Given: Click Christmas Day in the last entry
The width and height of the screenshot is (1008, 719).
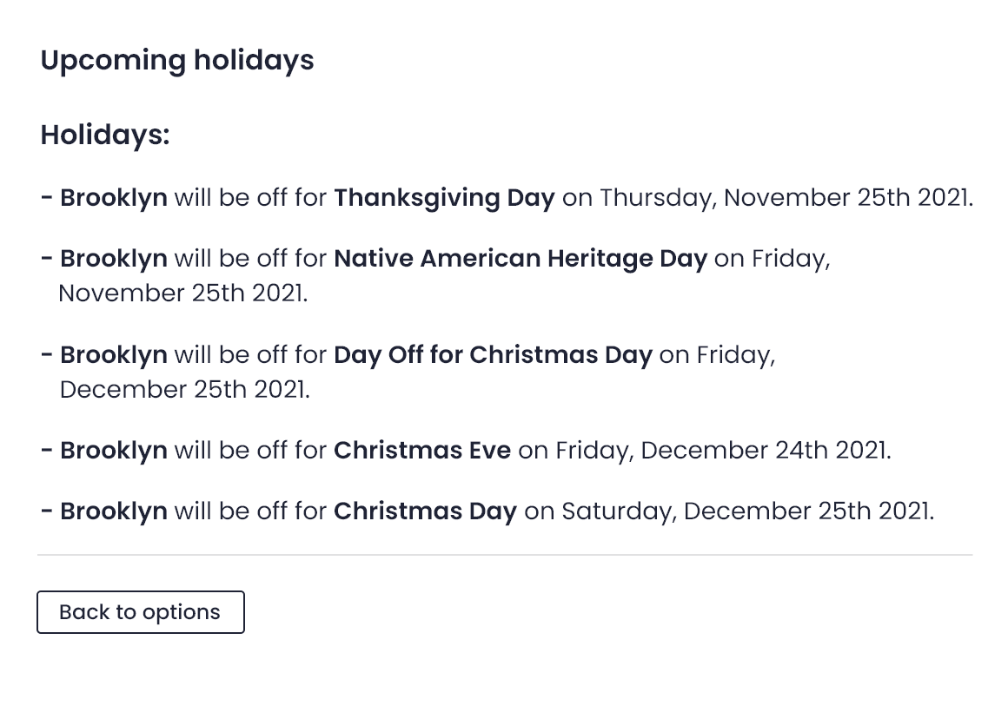Looking at the screenshot, I should pos(426,512).
